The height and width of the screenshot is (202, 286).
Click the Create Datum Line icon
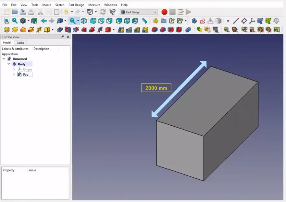pos(236,21)
